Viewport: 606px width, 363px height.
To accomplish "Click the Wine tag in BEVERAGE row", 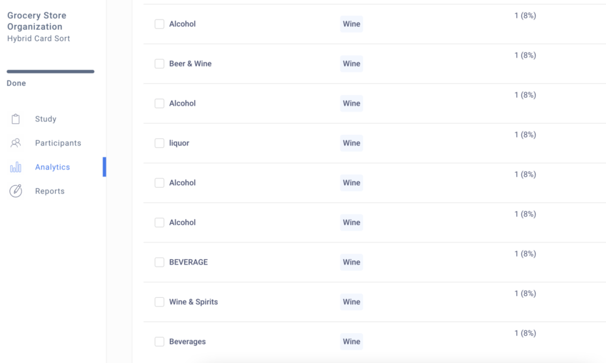I will coord(352,262).
